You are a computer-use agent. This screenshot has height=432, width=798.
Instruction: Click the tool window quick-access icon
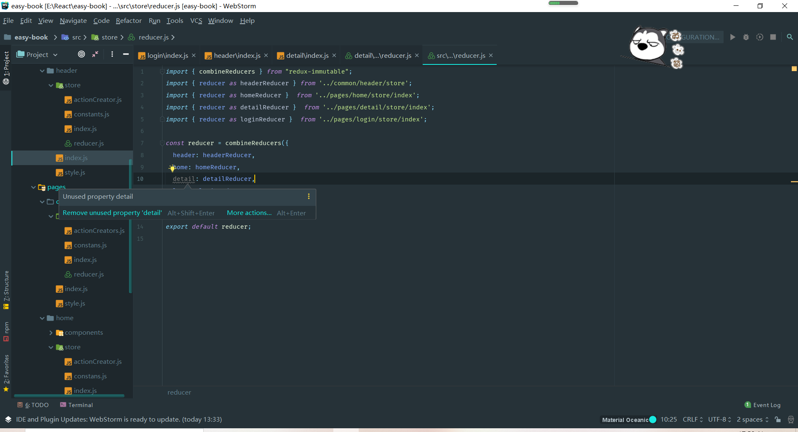(x=8, y=420)
